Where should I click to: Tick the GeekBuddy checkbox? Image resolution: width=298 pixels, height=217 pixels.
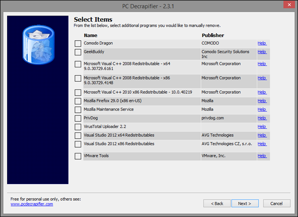click(78, 52)
